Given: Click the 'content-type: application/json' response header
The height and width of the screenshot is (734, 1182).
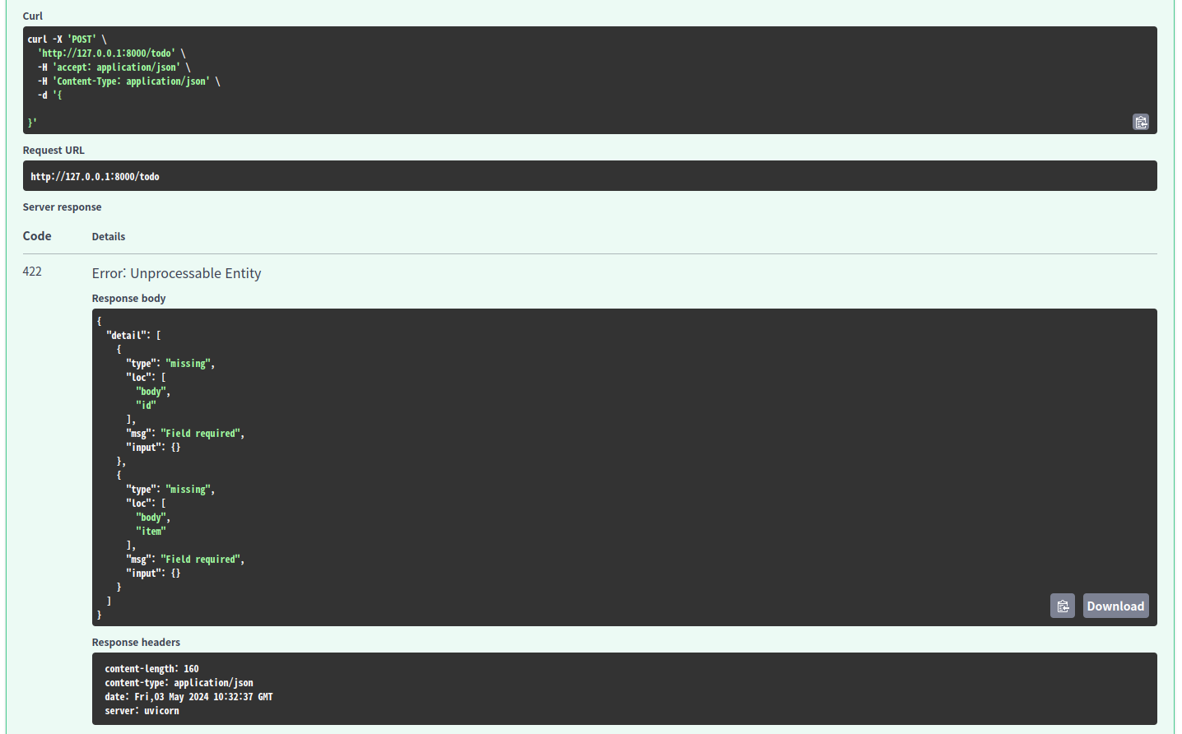Looking at the screenshot, I should [x=179, y=683].
